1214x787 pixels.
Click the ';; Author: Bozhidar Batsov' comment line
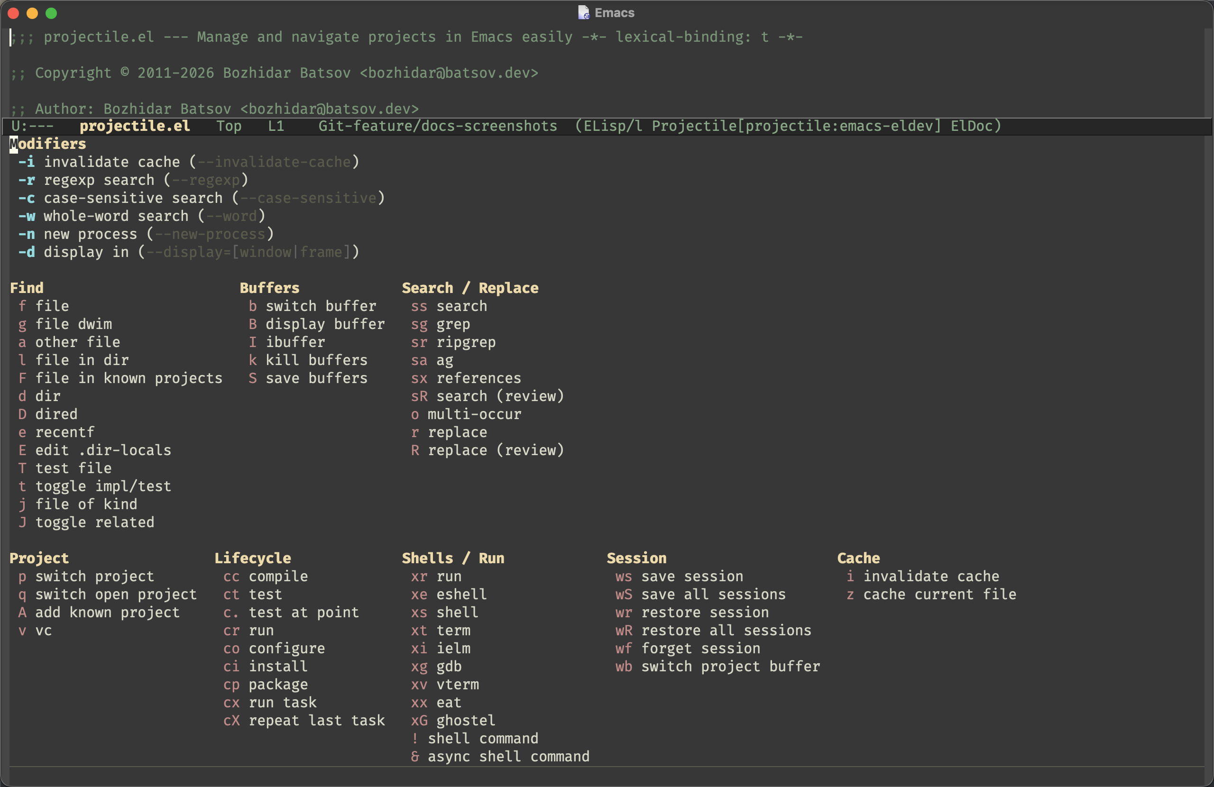(x=215, y=109)
